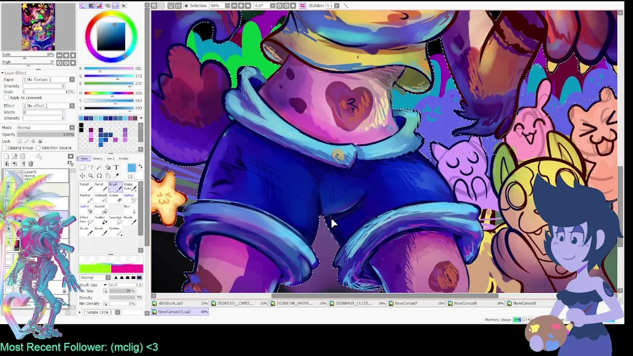
Task: Switch to slatebook.sai2 document tab
Action: click(x=181, y=303)
